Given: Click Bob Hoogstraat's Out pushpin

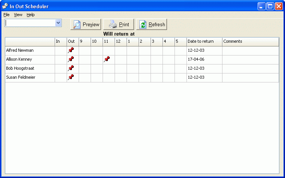Looking at the screenshot, I should (x=71, y=68).
